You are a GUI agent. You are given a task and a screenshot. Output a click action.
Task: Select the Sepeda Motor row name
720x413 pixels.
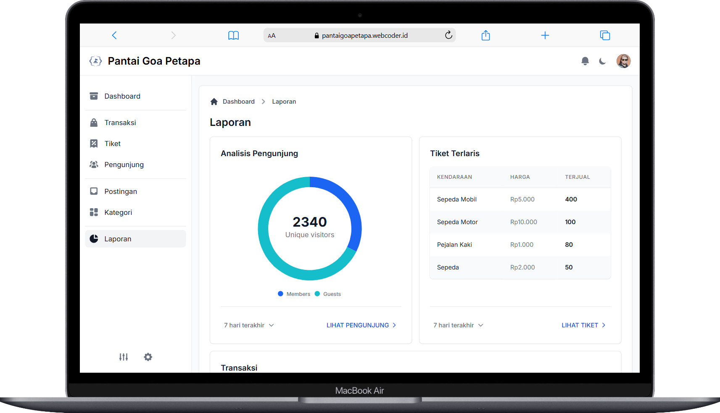coord(457,222)
